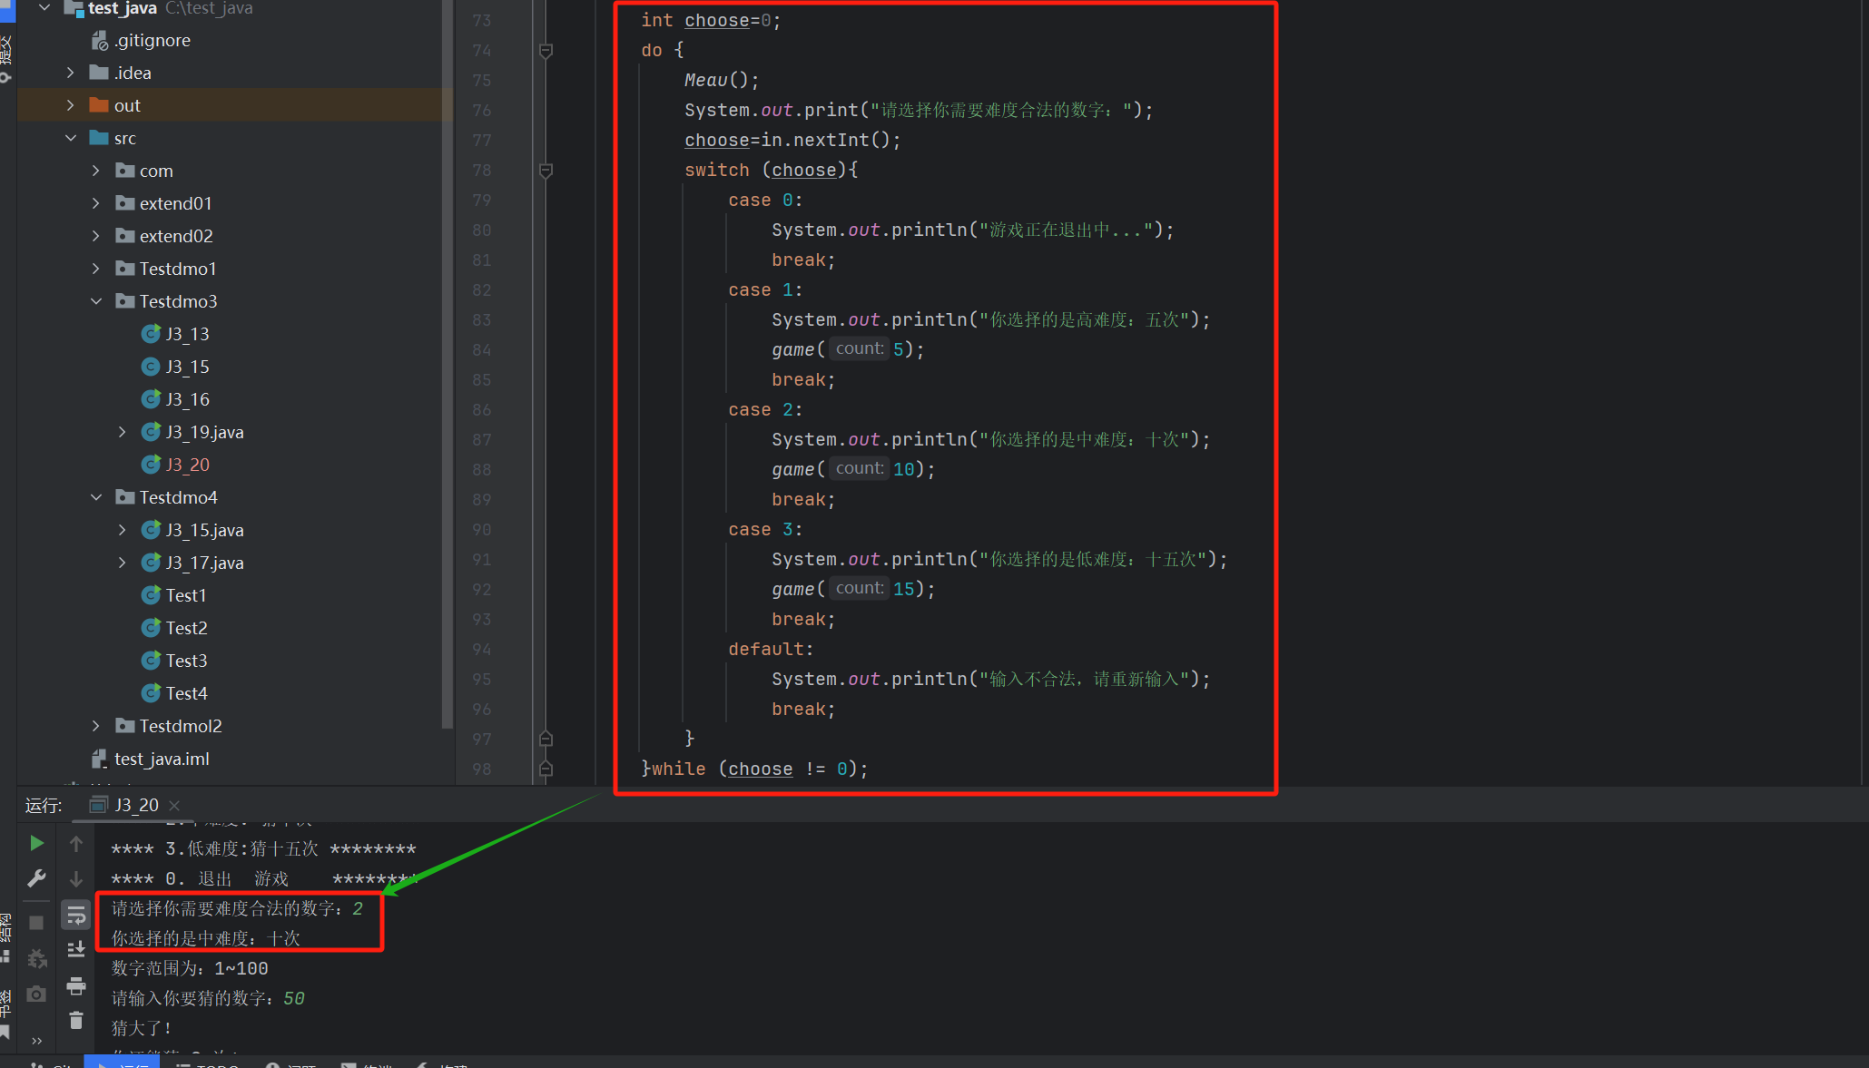Expand the extend01 package
Image resolution: width=1869 pixels, height=1068 pixels.
(96, 203)
